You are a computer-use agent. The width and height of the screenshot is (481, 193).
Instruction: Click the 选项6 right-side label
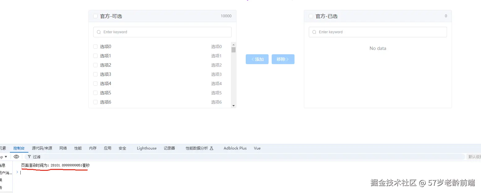[x=216, y=102]
